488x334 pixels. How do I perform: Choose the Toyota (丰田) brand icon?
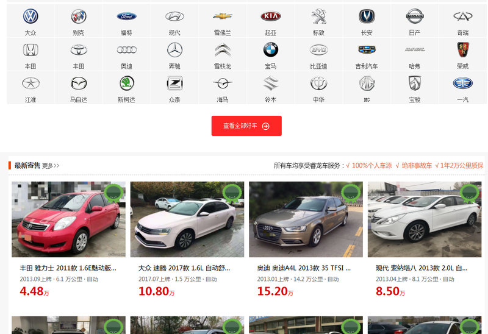79,50
